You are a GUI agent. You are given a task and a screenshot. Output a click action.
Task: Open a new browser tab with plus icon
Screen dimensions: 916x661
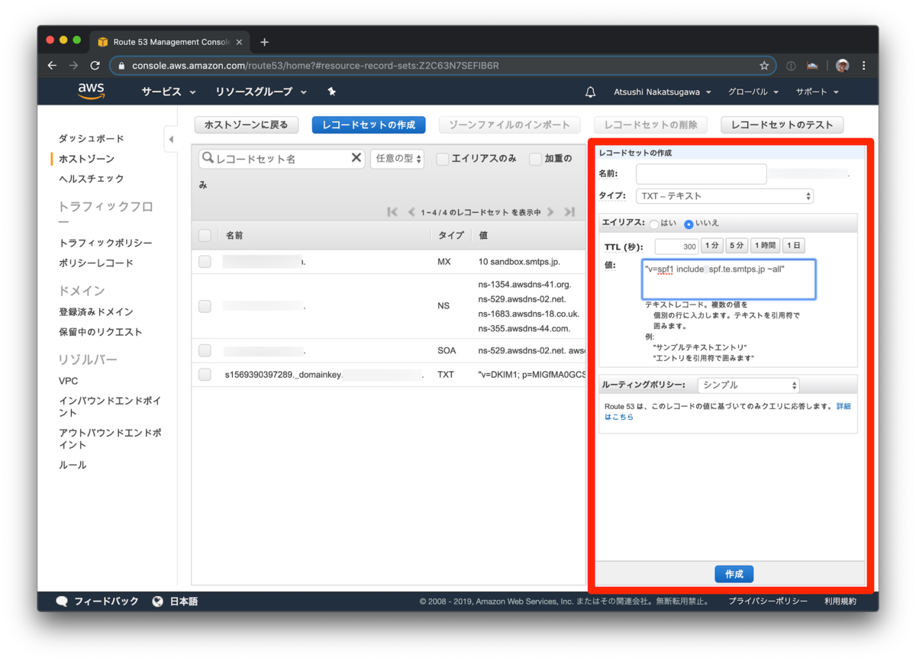tap(264, 42)
